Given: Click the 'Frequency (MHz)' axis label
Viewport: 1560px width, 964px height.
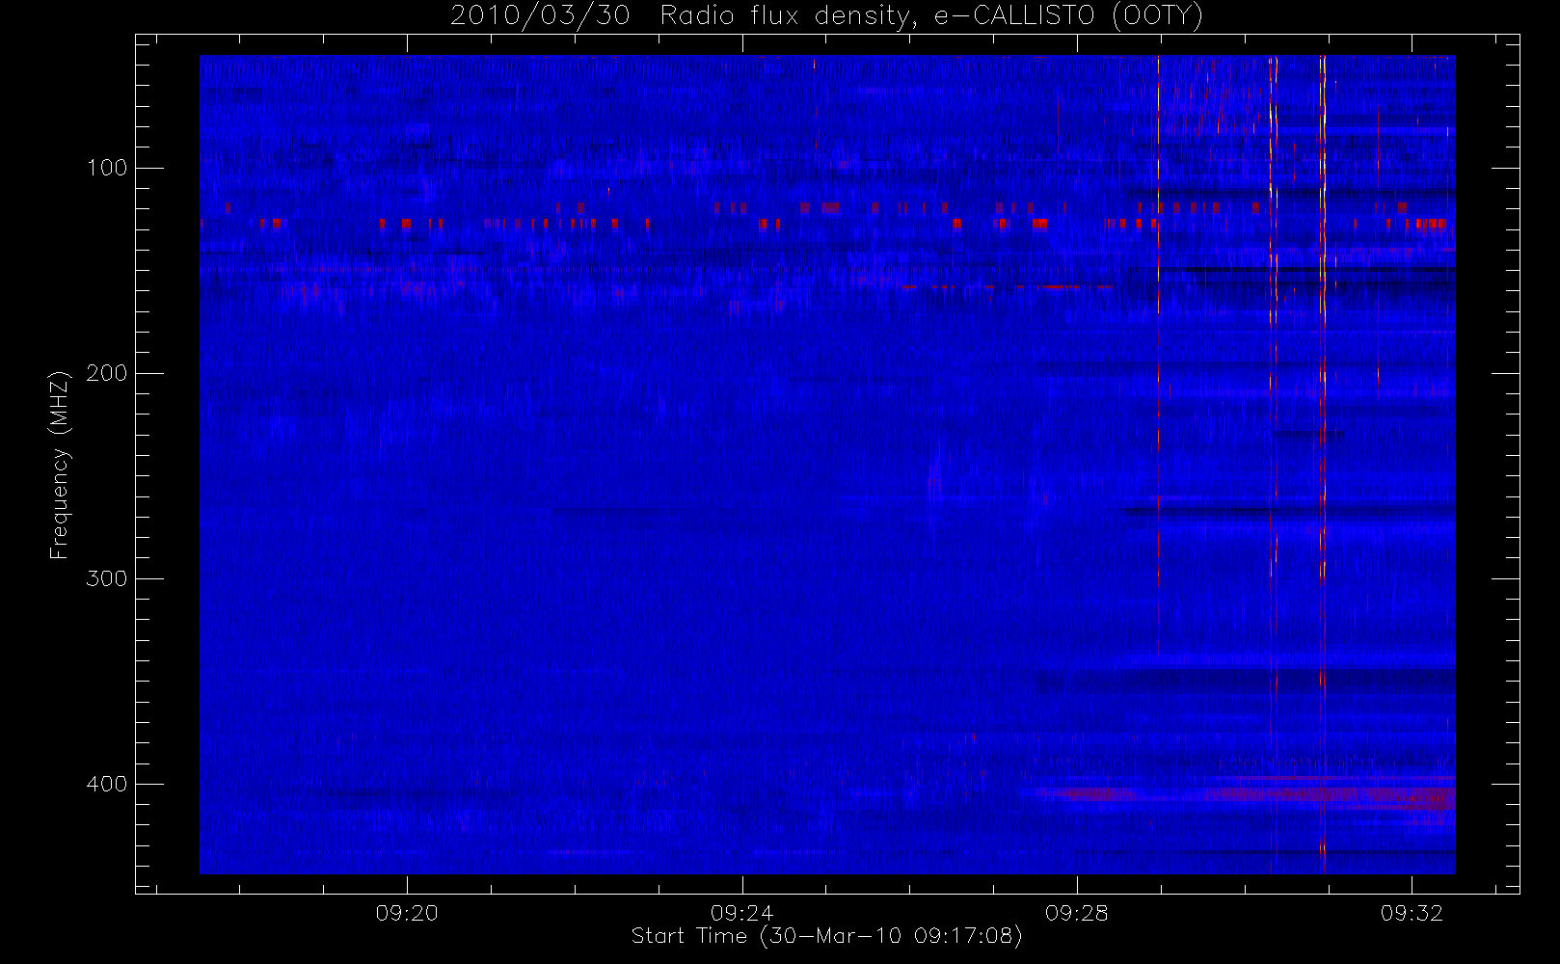Looking at the screenshot, I should point(60,465).
